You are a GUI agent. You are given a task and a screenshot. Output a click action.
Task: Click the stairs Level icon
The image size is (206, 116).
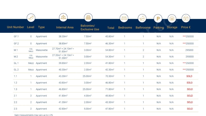pos(31,18)
